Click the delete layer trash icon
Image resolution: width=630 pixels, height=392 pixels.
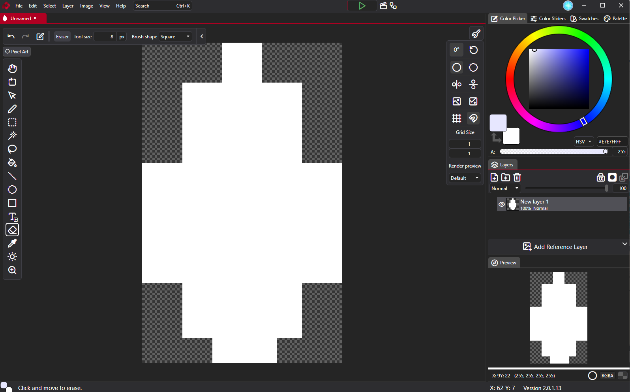coord(517,177)
